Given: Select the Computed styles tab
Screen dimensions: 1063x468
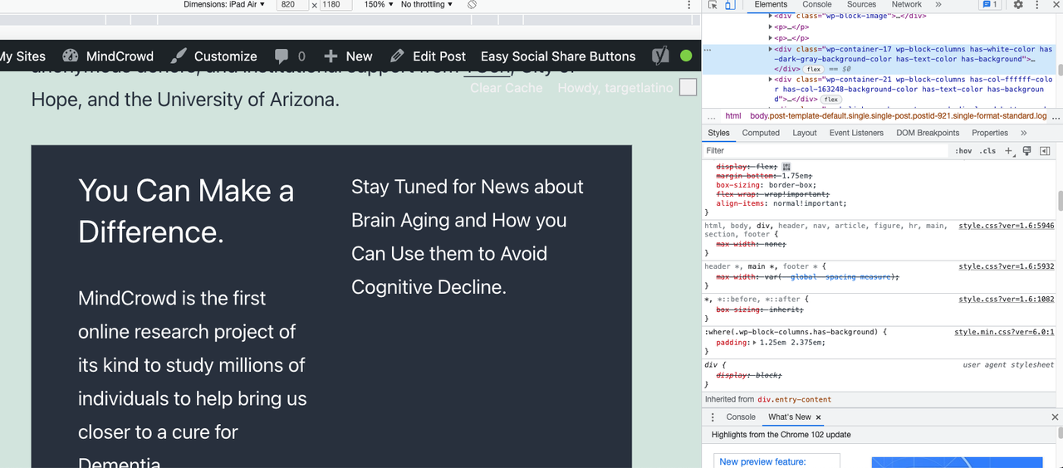Looking at the screenshot, I should 761,133.
